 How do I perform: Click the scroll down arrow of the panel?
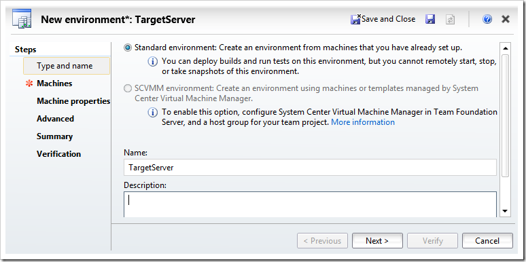pos(505,210)
